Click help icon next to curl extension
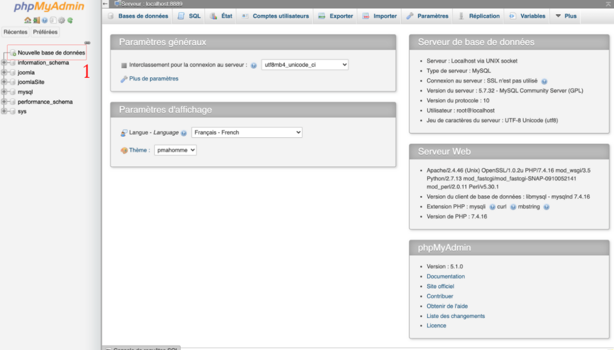 [x=513, y=207]
